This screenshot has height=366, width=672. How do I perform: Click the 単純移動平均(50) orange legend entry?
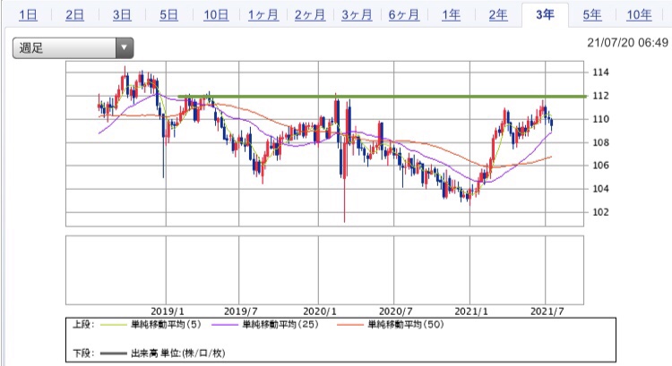[x=403, y=323]
